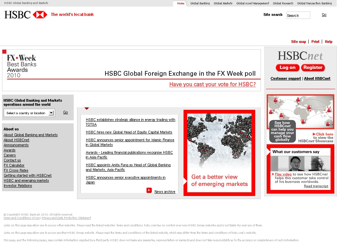Click the HSBCnet logo in sidebar
Viewport: 337px width, 246px height.
point(300,56)
